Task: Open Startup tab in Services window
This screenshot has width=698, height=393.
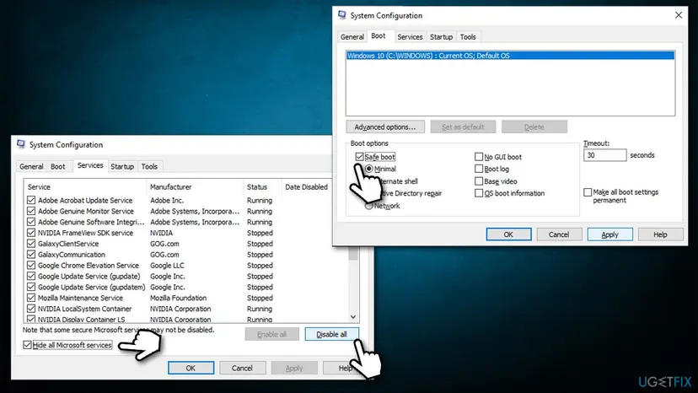Action: [122, 167]
